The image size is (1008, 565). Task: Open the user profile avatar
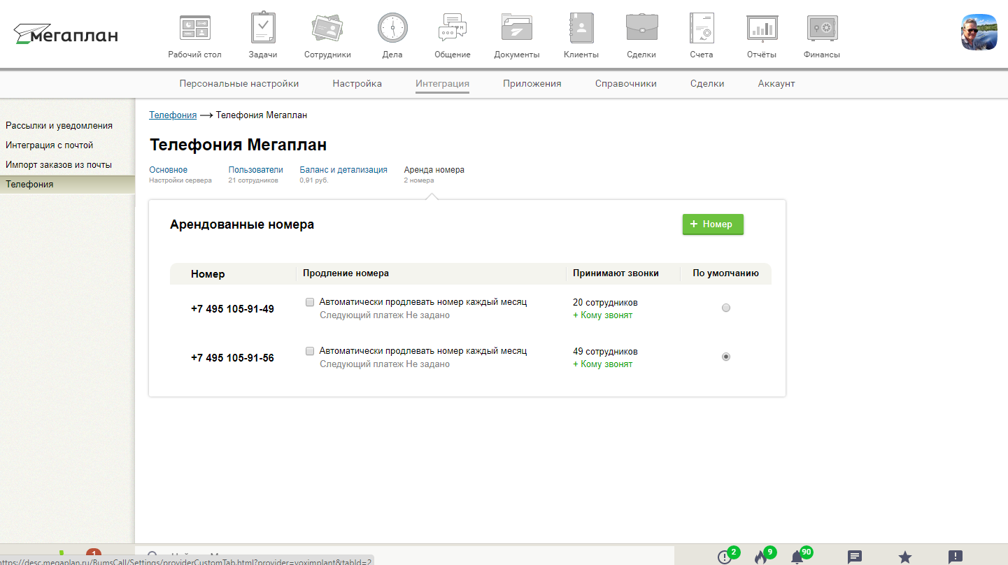click(979, 33)
